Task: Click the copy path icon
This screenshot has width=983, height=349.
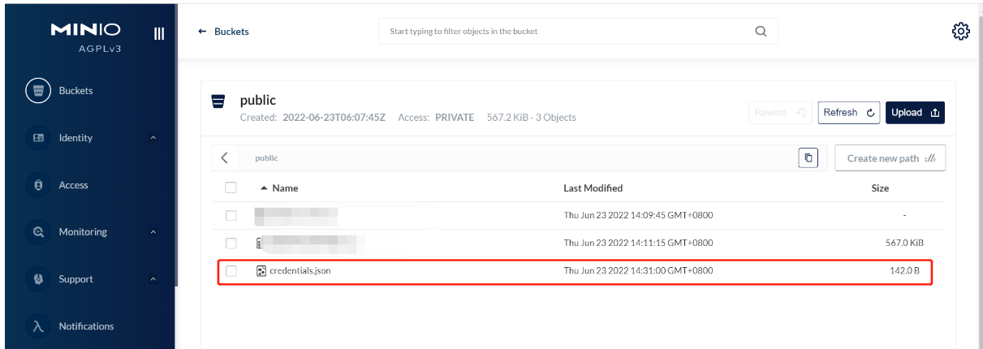Action: coord(808,158)
